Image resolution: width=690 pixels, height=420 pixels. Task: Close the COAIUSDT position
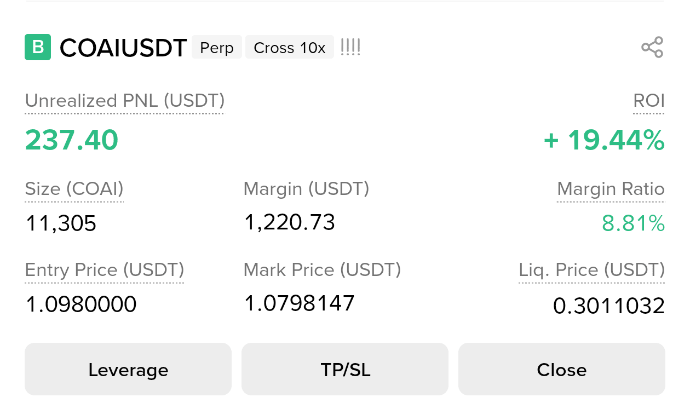click(562, 370)
